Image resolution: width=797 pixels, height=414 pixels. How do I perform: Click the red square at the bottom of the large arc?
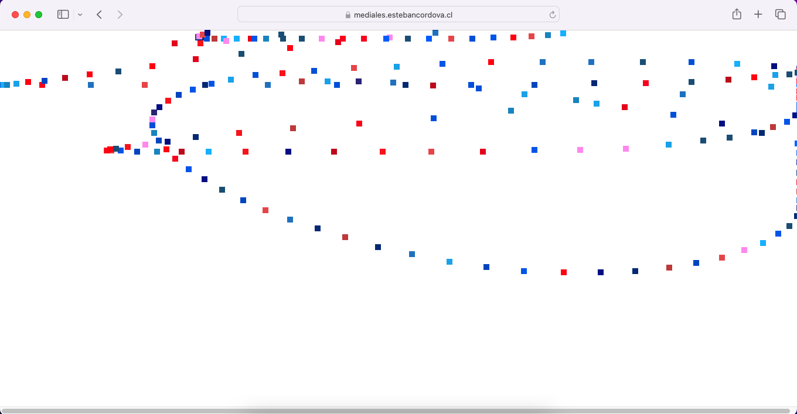pyautogui.click(x=564, y=272)
